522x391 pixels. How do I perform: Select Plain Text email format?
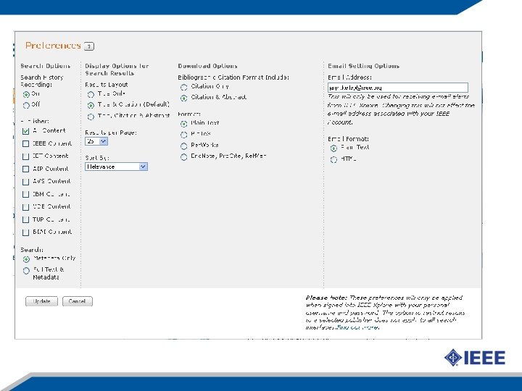(x=333, y=148)
